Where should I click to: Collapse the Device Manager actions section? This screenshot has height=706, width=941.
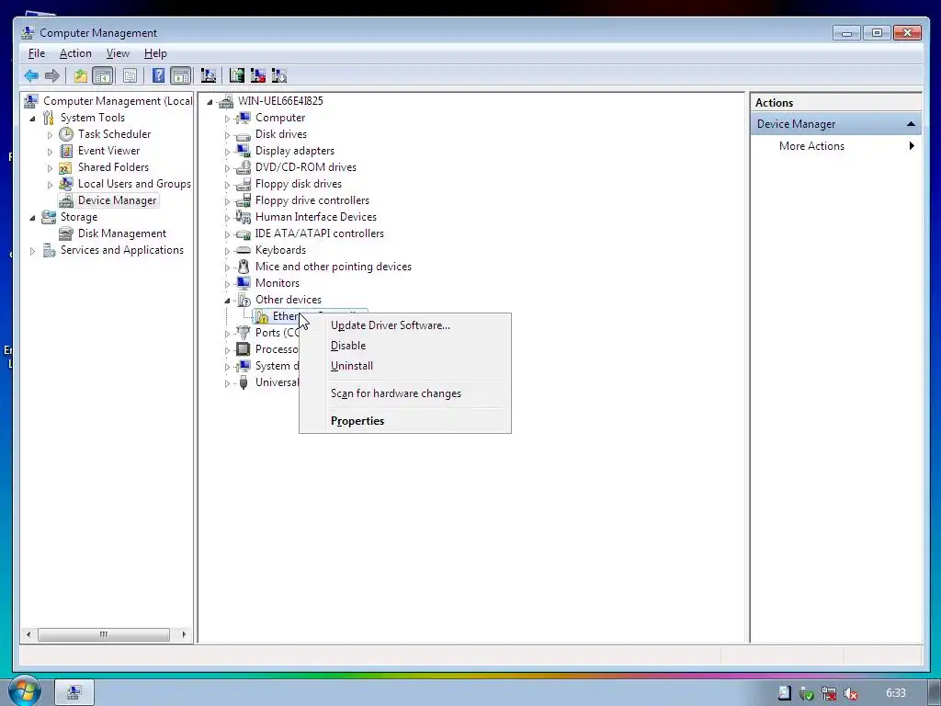tap(911, 124)
